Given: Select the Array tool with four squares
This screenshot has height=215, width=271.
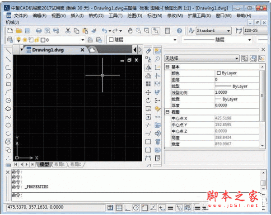Looking at the screenshot, I should click(148, 84).
